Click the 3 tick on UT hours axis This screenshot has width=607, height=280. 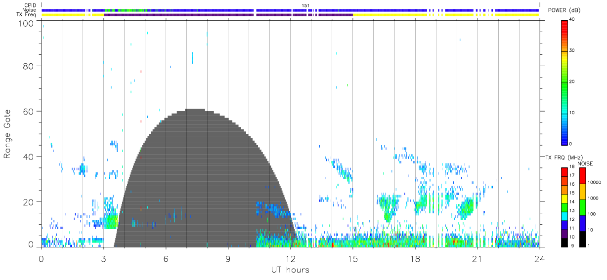[x=104, y=258]
